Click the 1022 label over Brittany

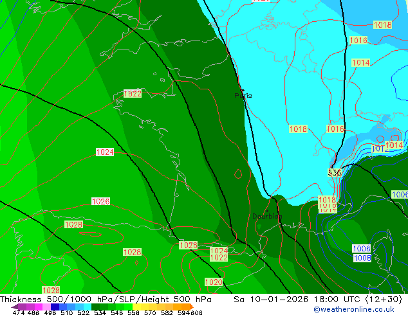tap(133, 94)
